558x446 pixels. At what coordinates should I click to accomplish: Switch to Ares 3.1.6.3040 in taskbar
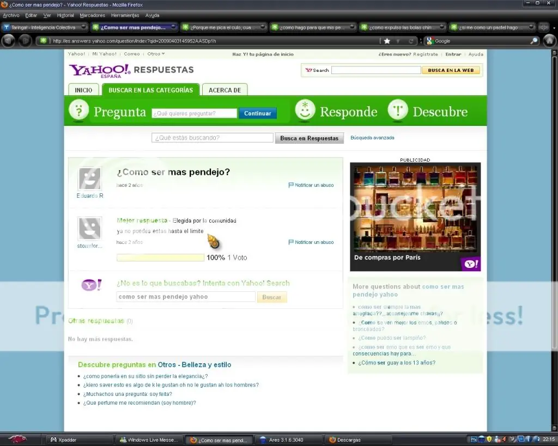click(x=290, y=440)
